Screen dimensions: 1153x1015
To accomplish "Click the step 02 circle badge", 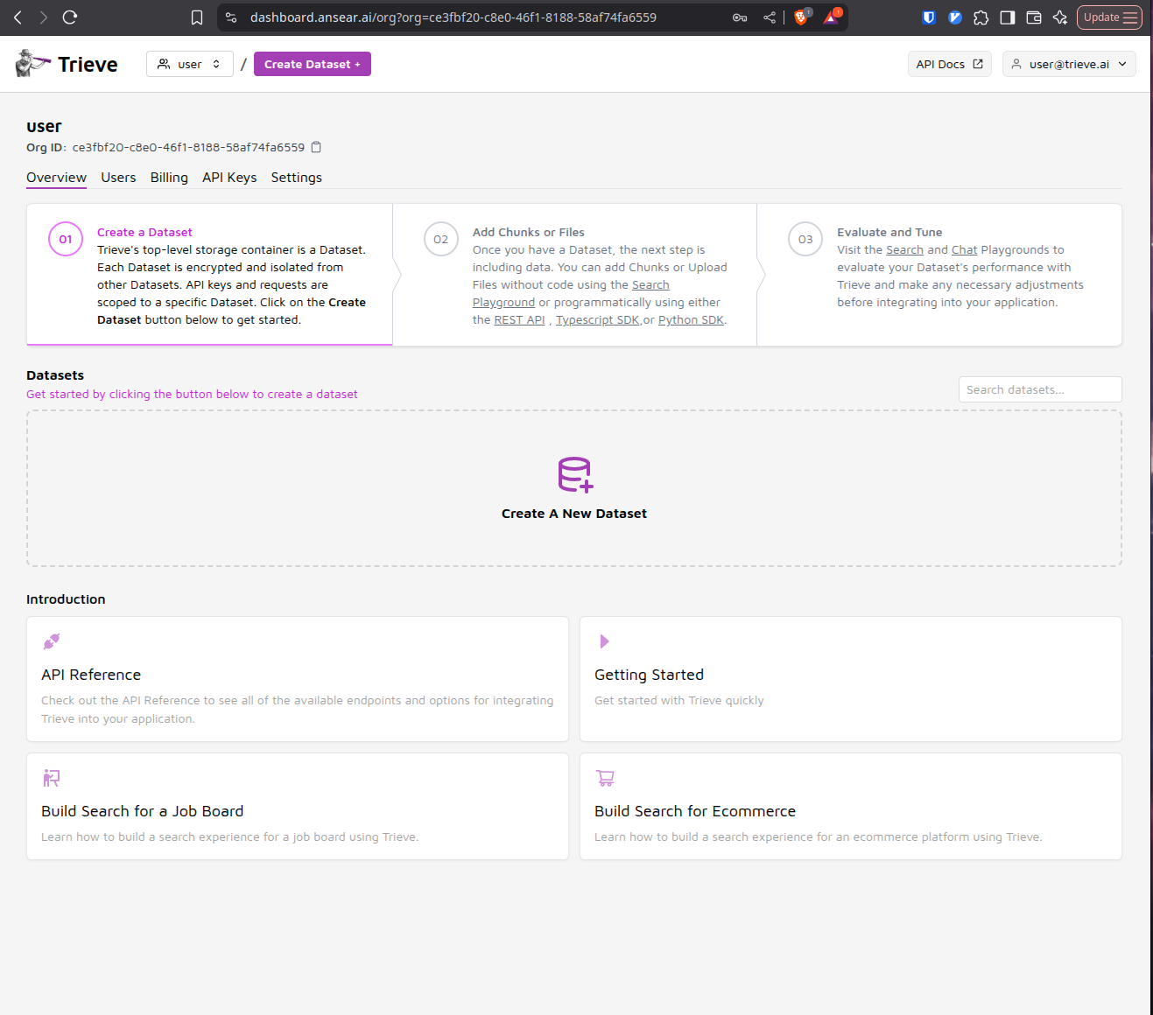I will pos(441,239).
